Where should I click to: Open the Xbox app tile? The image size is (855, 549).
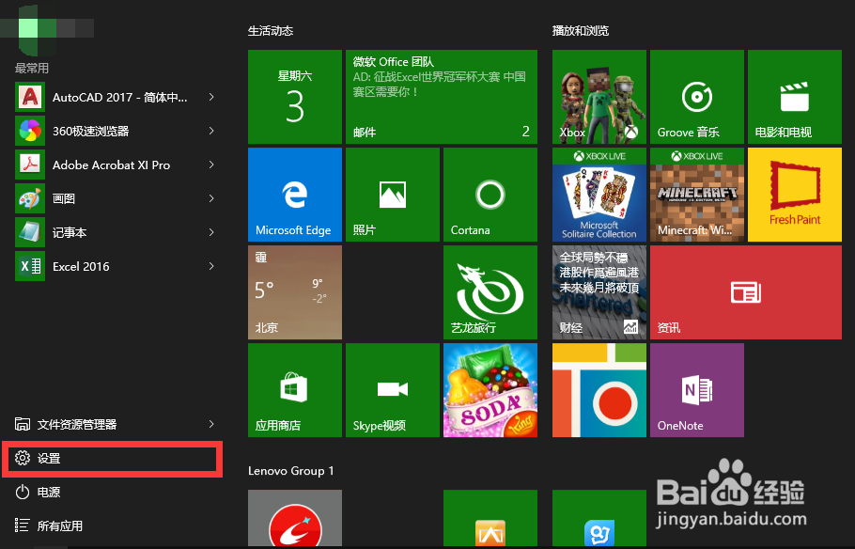598,97
